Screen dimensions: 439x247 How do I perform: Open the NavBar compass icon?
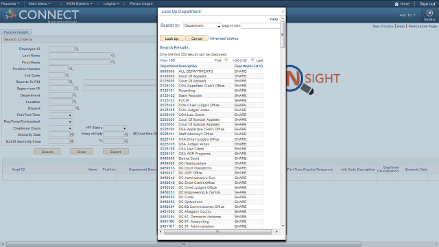[x=429, y=13]
